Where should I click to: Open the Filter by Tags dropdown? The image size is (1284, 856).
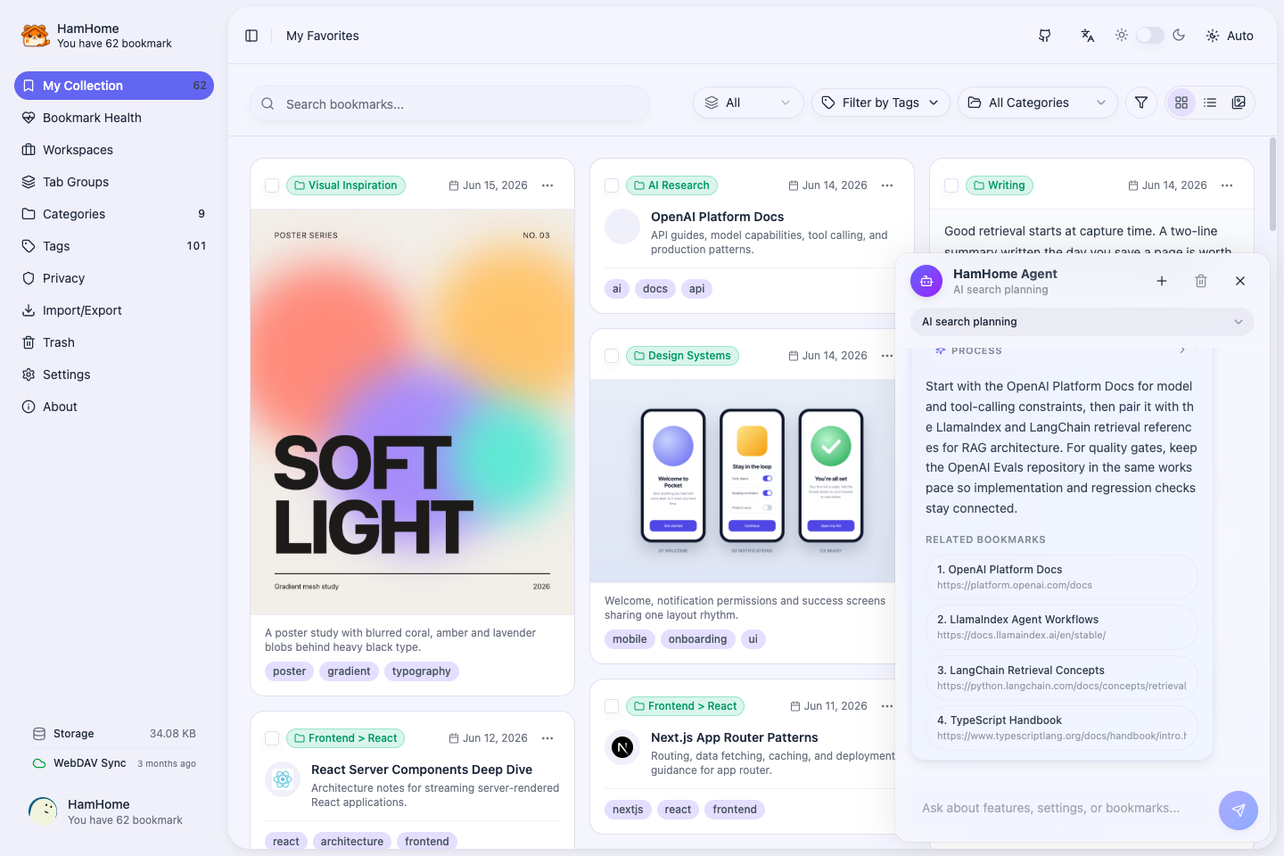click(x=881, y=103)
